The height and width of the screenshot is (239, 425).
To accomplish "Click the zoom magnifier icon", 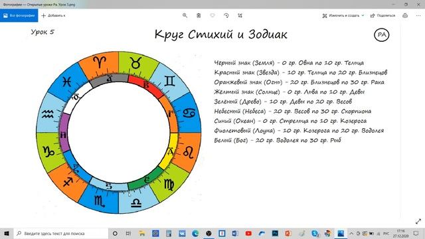I will pyautogui.click(x=185, y=15).
